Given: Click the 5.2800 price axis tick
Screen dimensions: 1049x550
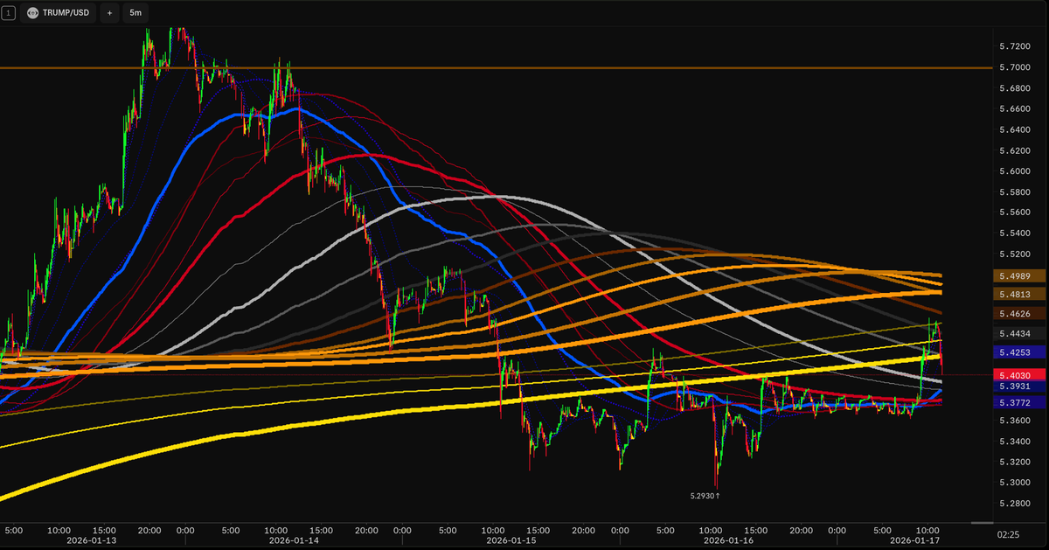Looking at the screenshot, I should (1014, 504).
